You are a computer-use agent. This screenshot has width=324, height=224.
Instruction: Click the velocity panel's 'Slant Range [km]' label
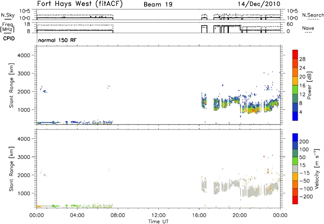point(11,169)
